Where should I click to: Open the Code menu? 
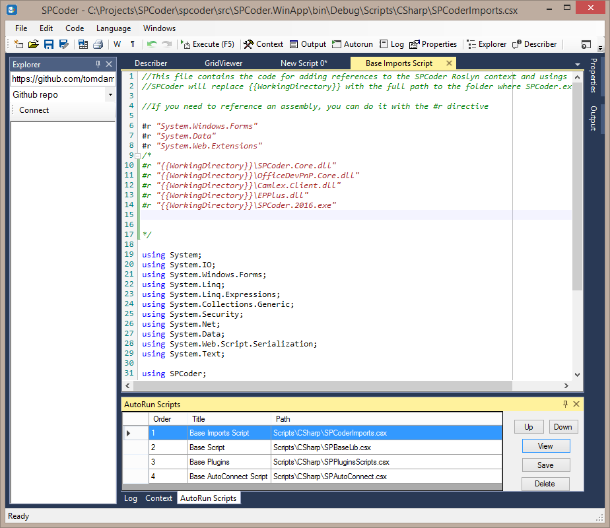click(75, 28)
